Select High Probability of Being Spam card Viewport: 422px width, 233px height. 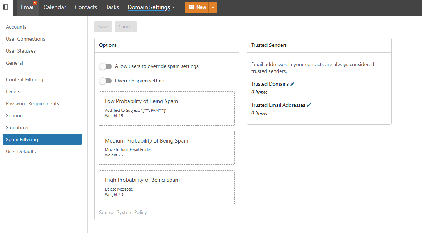(166, 187)
